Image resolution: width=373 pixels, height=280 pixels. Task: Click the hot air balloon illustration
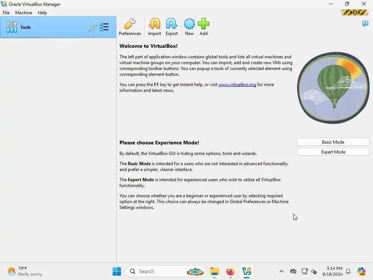(333, 88)
